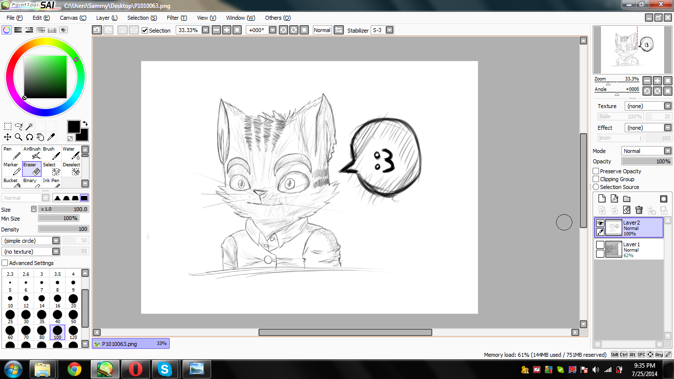Viewport: 674px width, 379px height.
Task: Select the rotate view tool
Action: pos(30,137)
